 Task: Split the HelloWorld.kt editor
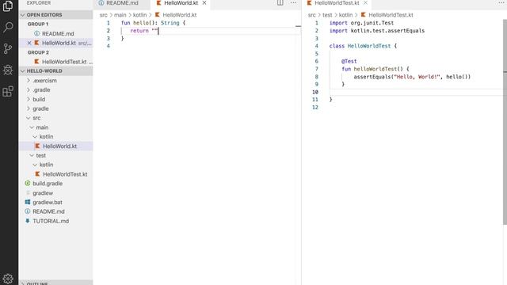click(280, 3)
